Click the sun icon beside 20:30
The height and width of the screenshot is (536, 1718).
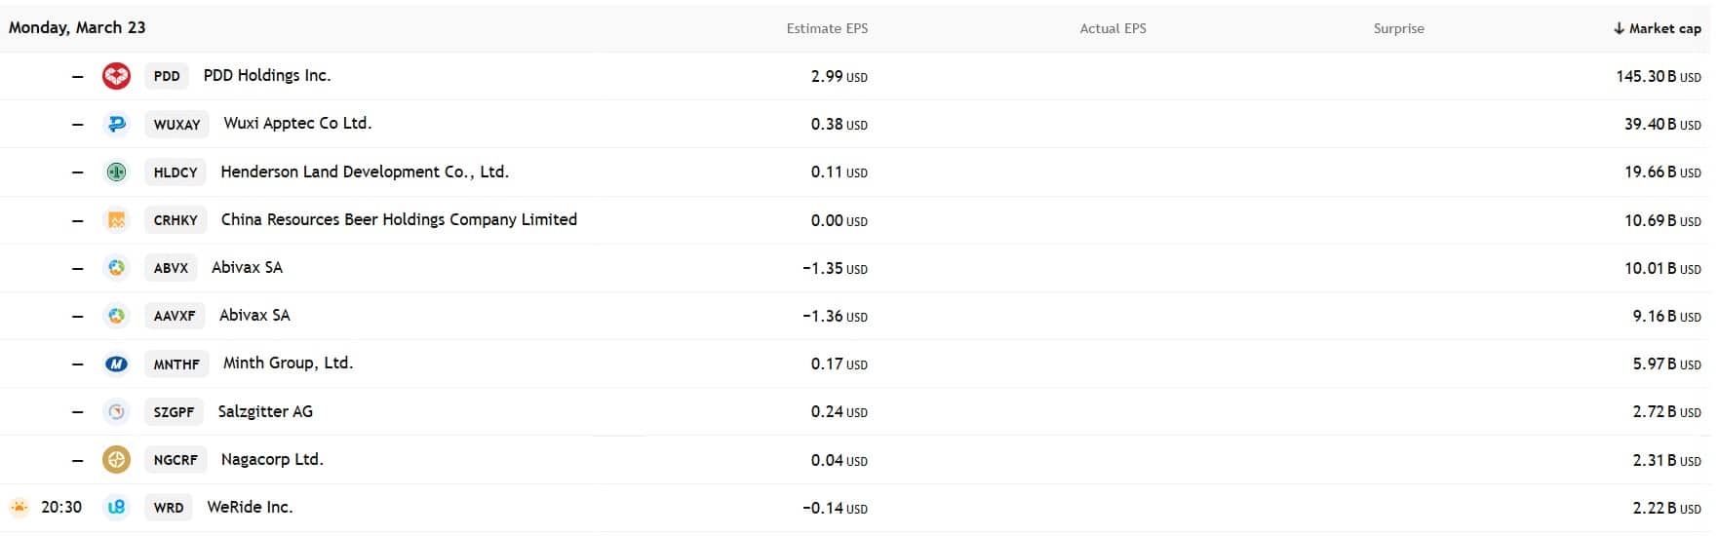(19, 508)
